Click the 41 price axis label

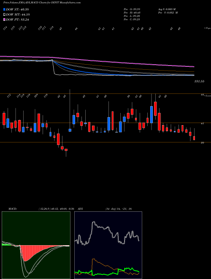click(202, 123)
